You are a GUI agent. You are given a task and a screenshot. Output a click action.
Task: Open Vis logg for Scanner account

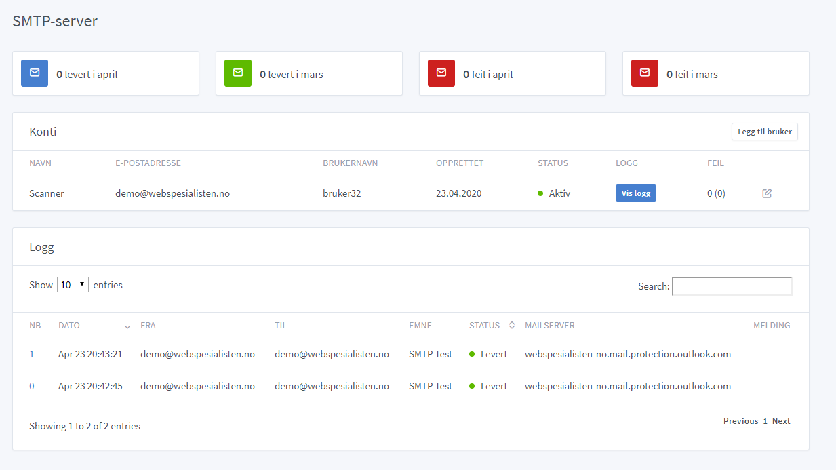click(635, 193)
